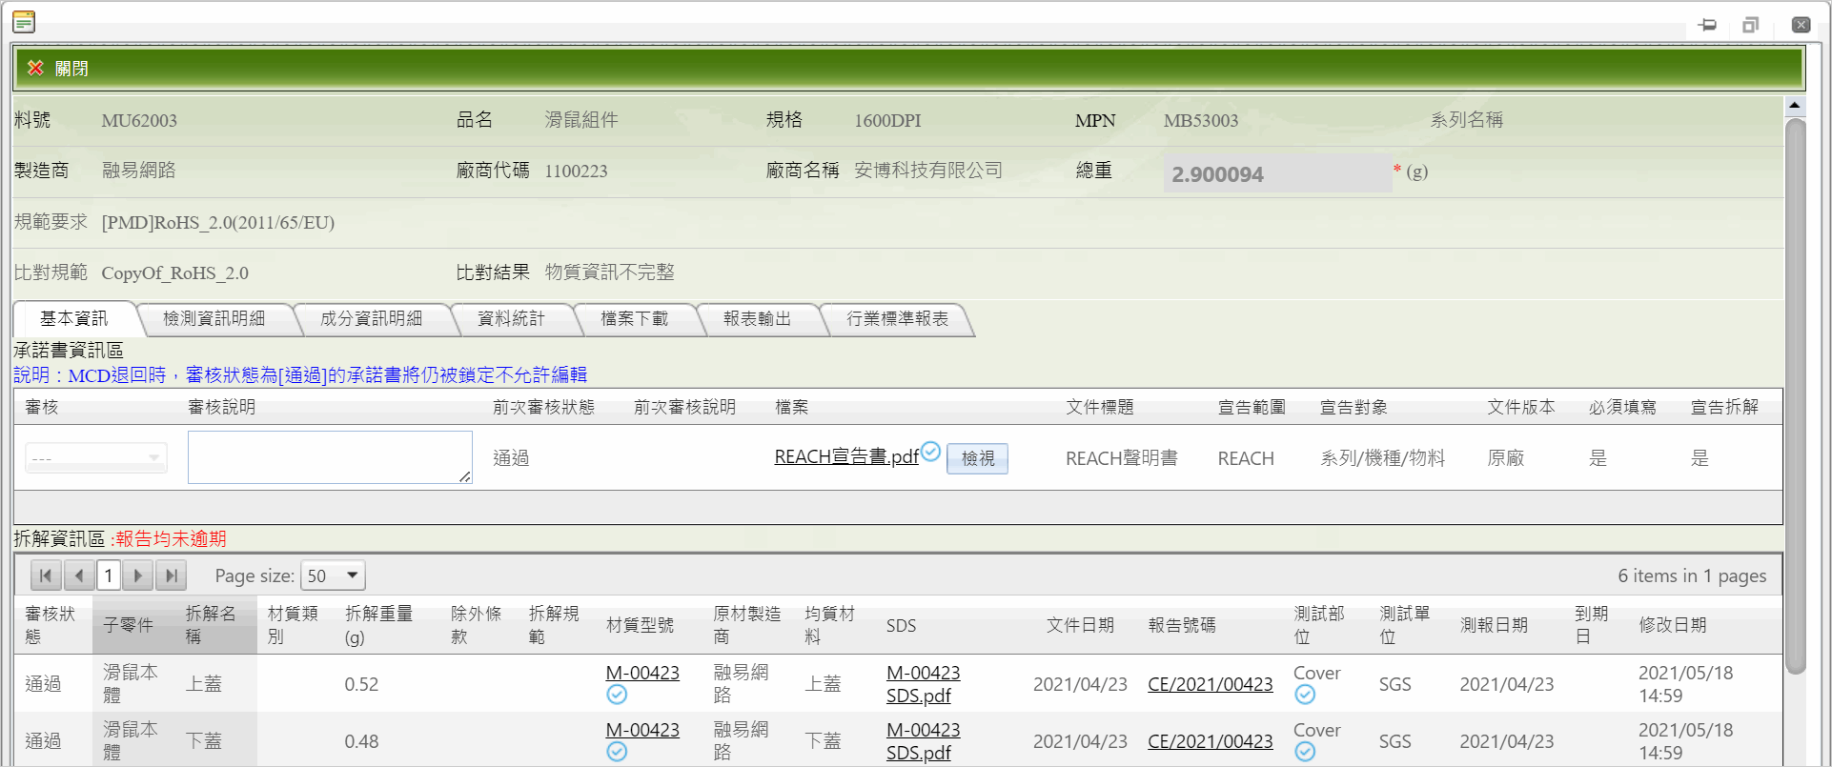1832x767 pixels.
Task: Open M-00423 material link in 下蓋 row
Action: pos(642,730)
